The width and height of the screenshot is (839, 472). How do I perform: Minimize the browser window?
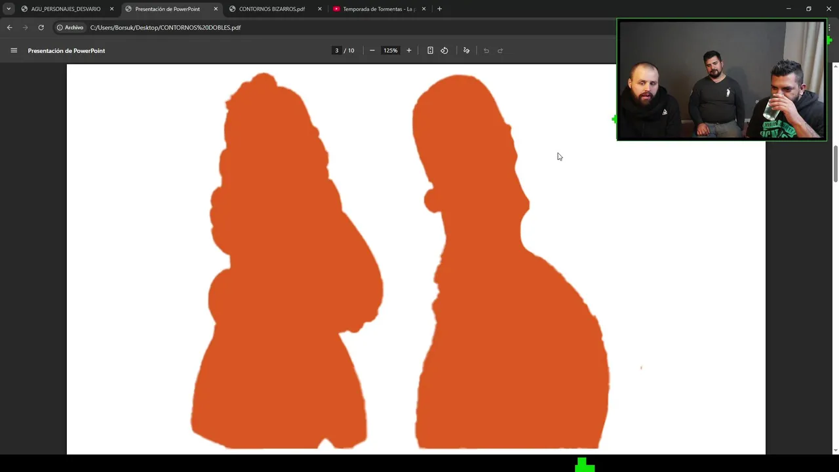pos(789,9)
